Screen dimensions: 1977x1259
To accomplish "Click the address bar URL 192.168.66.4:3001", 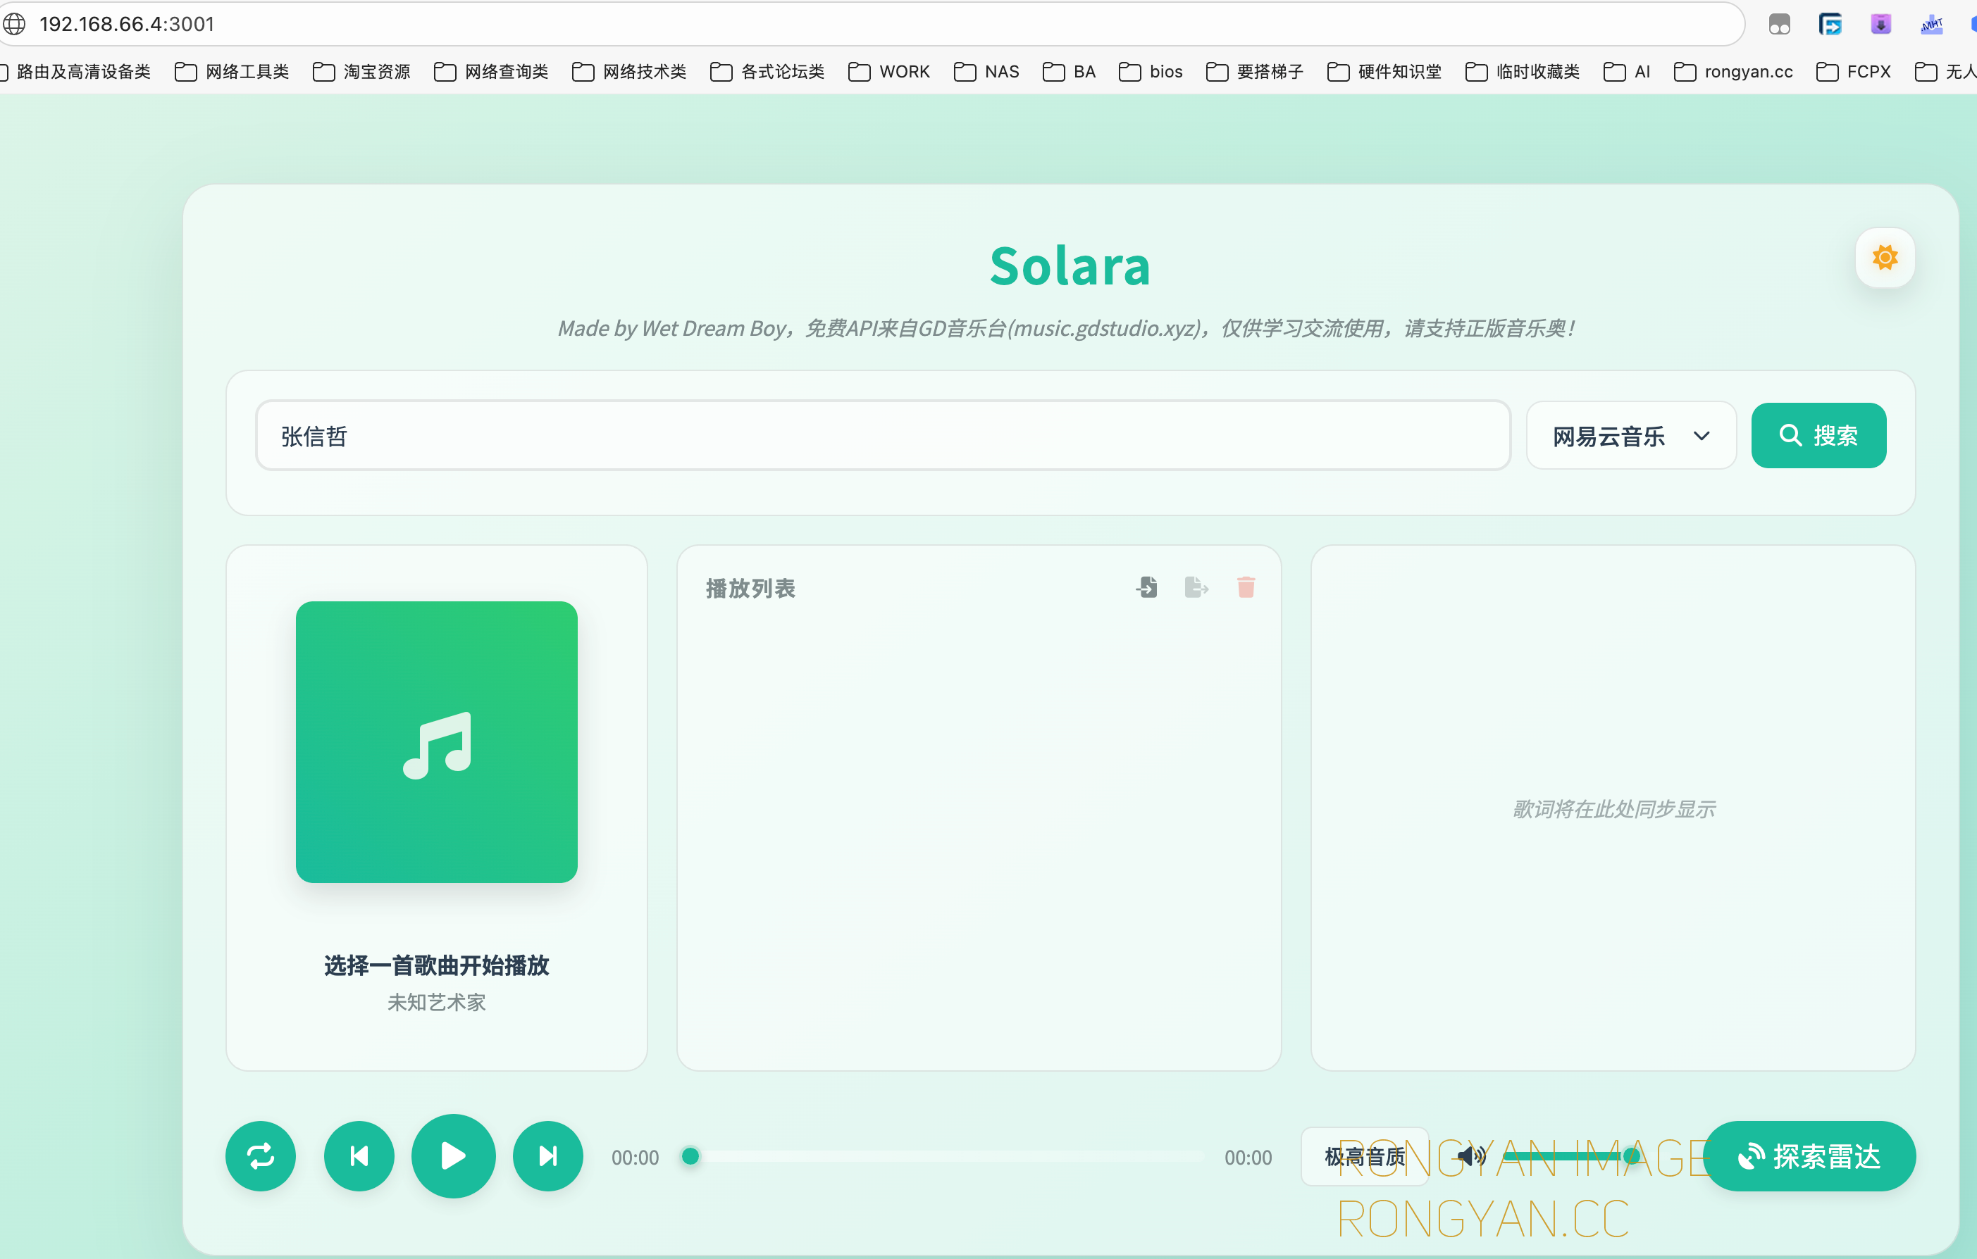I will click(x=128, y=24).
